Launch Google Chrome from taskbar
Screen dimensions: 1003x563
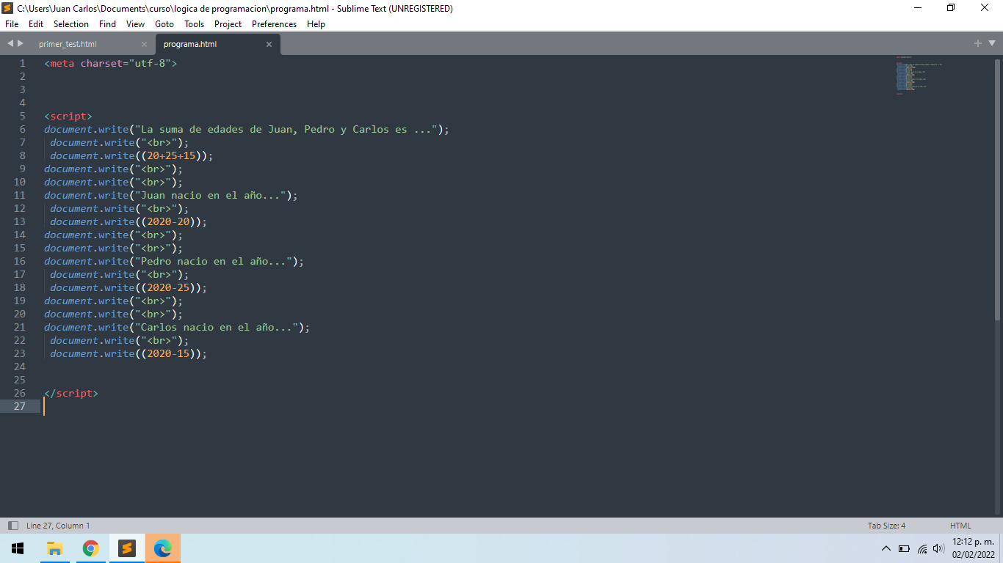[x=90, y=548]
